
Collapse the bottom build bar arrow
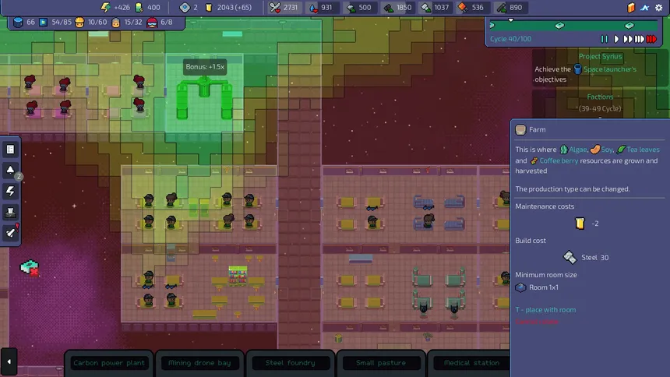9,361
